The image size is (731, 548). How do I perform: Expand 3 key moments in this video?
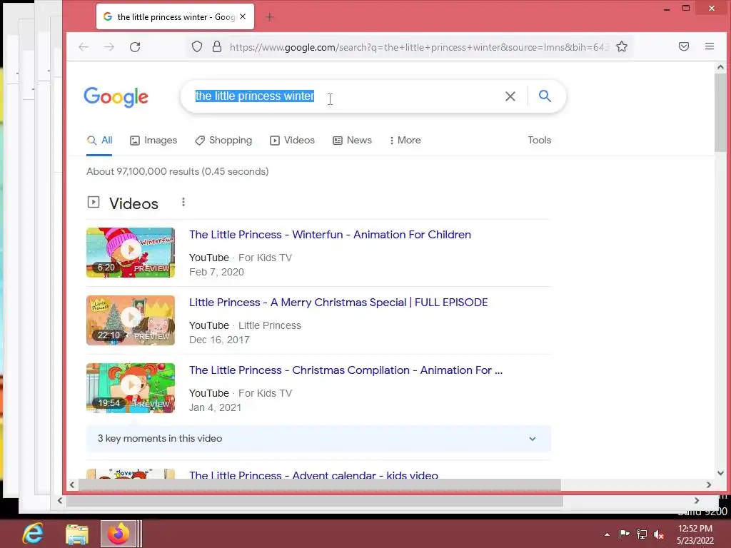[x=318, y=439]
